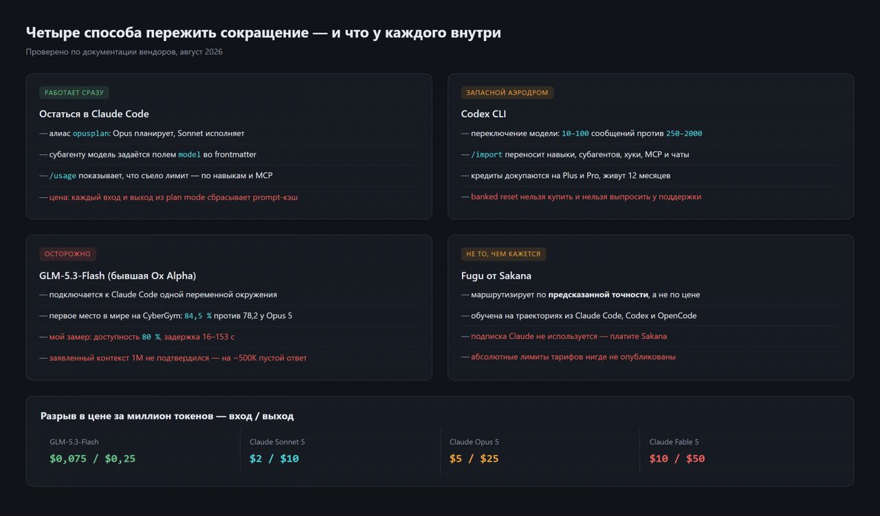Viewport: 880px width, 516px height.
Task: Click the 'Claude Fable 5' pricing label
Action: coord(674,442)
